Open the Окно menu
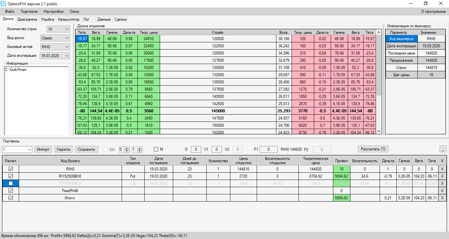This screenshot has width=449, height=239. coord(74,11)
